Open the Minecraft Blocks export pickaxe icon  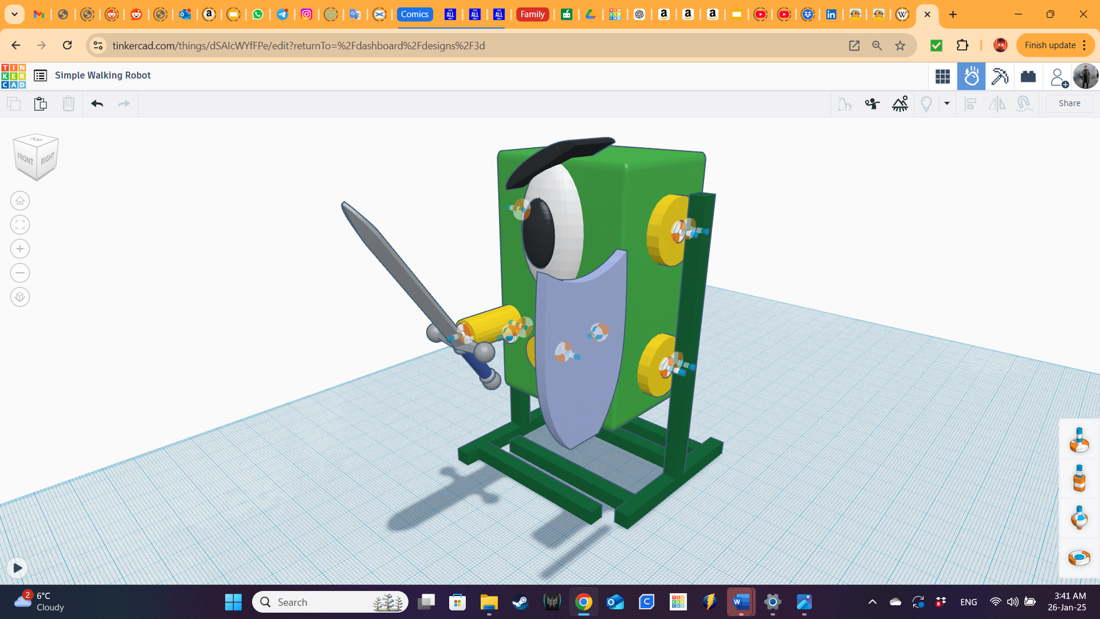[1000, 76]
